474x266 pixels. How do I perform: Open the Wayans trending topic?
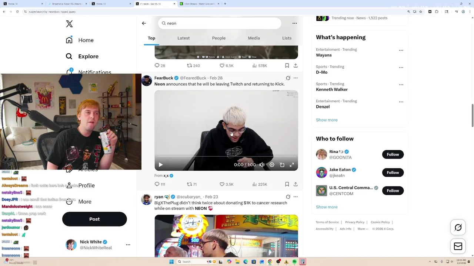point(324,55)
